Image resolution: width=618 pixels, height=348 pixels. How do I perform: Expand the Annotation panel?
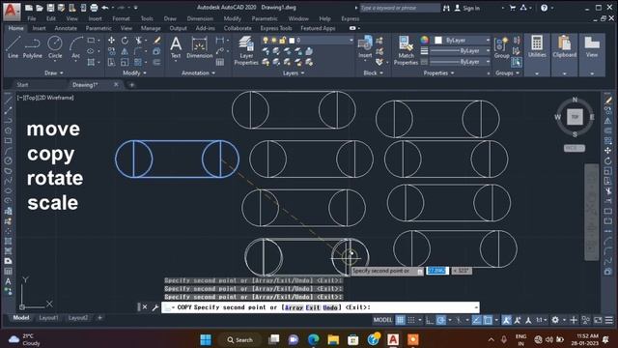198,73
